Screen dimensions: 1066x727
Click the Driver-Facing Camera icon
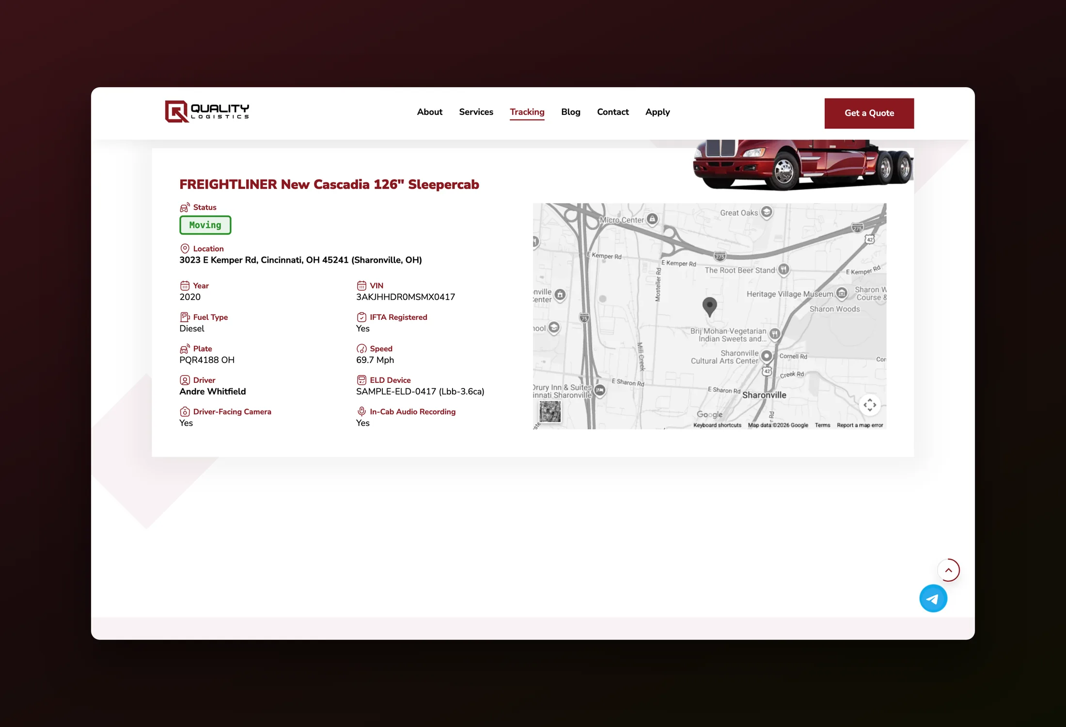pos(185,411)
